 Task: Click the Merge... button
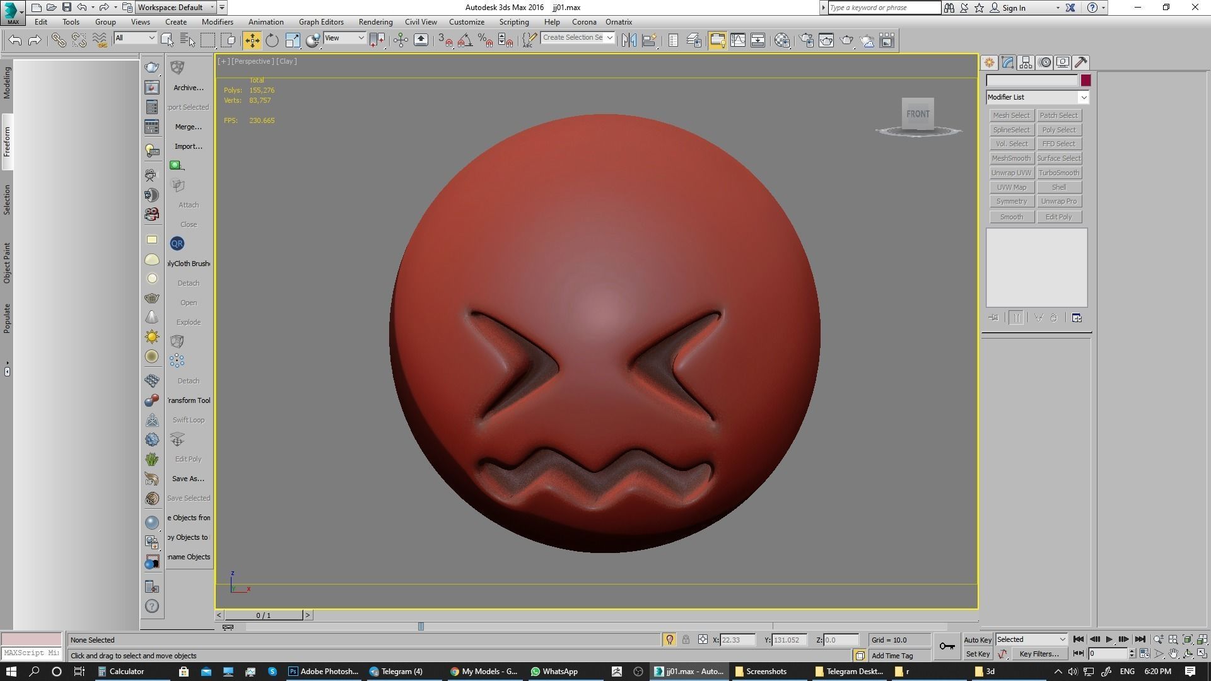(x=189, y=127)
